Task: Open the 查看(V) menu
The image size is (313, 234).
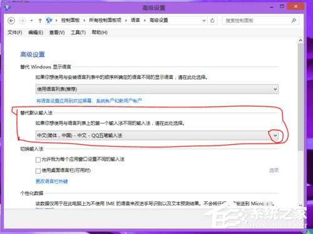Action: click(x=57, y=33)
